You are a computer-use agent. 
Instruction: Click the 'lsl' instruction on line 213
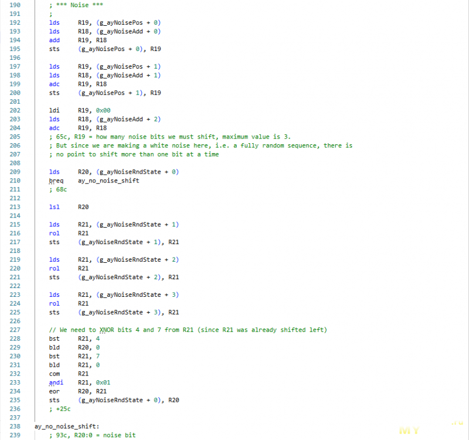(54, 207)
